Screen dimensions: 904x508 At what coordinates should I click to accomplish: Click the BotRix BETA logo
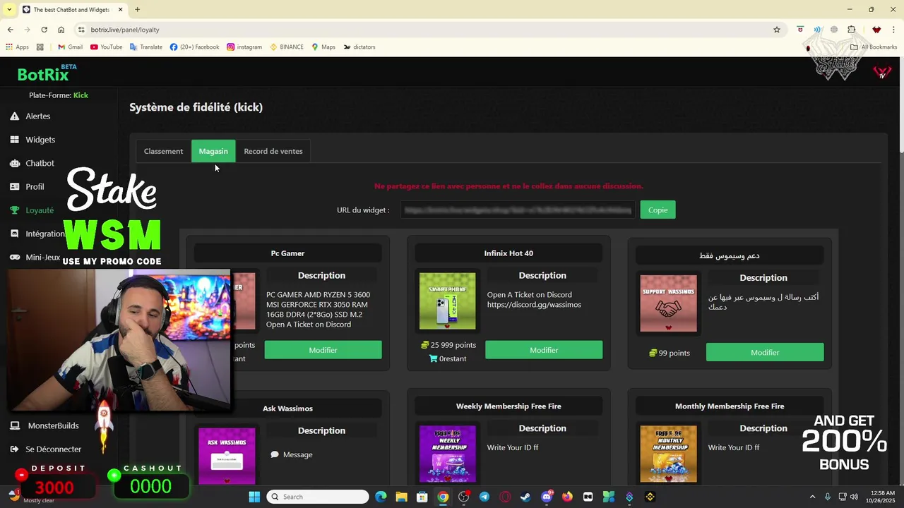[x=47, y=73]
